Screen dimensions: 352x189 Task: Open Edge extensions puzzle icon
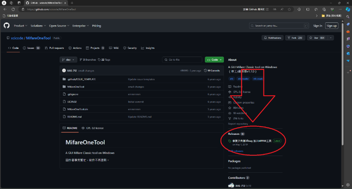point(299,9)
